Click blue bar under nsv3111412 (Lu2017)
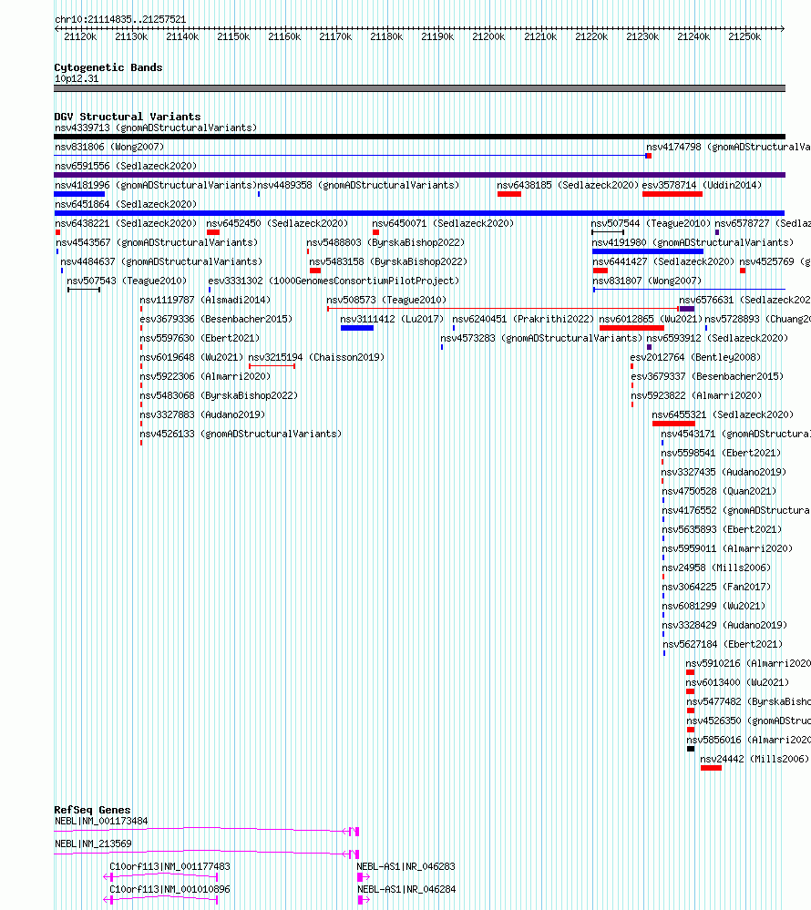This screenshot has width=811, height=910. pyautogui.click(x=357, y=328)
